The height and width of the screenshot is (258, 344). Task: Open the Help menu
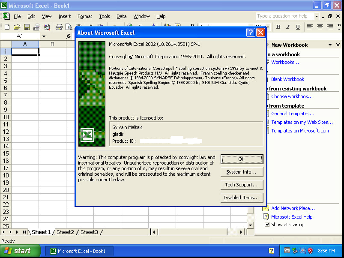(x=161, y=16)
